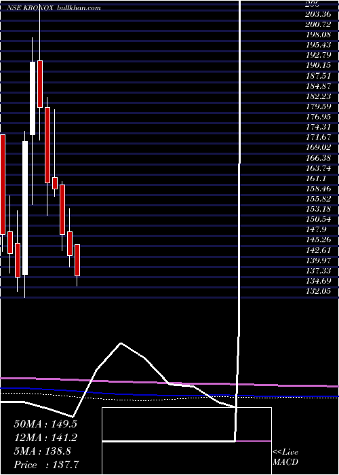339x475 pixels.
Task: Click the 192.79 price axis label
Action: point(319,54)
